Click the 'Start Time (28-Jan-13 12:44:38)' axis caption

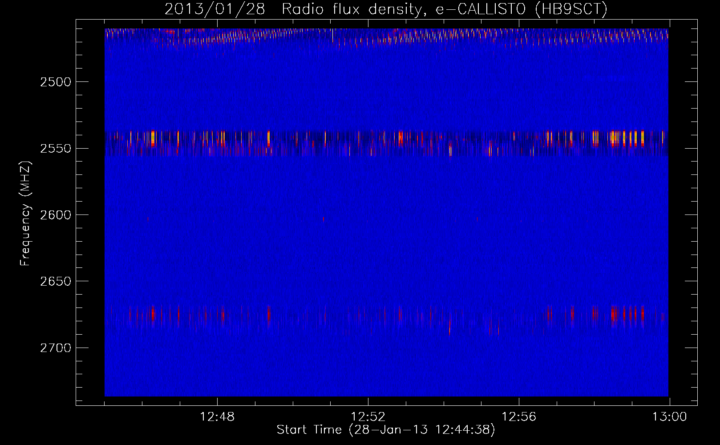pyautogui.click(x=386, y=430)
